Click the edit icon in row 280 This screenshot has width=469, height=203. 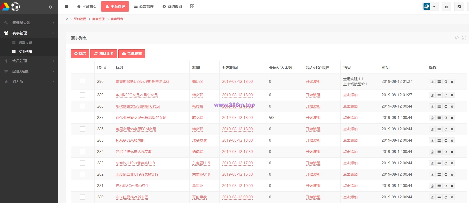(432, 197)
